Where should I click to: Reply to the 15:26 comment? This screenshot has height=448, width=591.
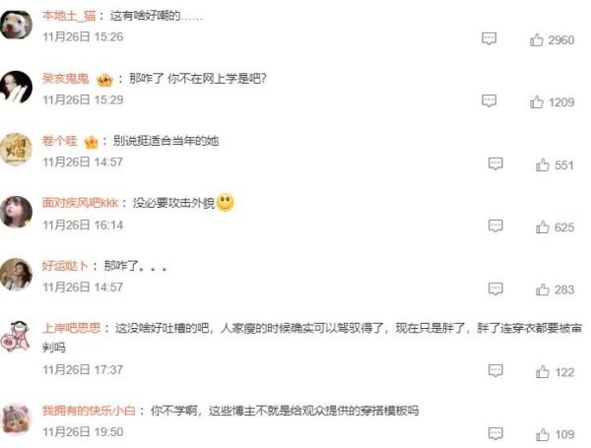[x=489, y=38]
